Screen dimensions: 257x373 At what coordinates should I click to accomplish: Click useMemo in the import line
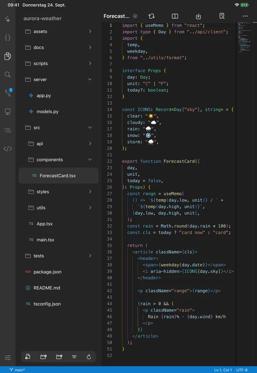point(155,25)
